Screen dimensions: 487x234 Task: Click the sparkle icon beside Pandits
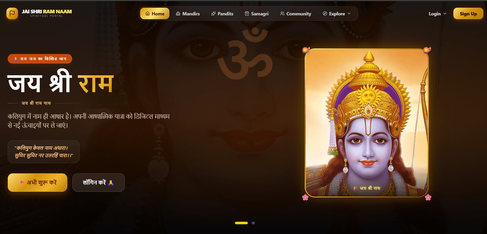click(x=213, y=14)
